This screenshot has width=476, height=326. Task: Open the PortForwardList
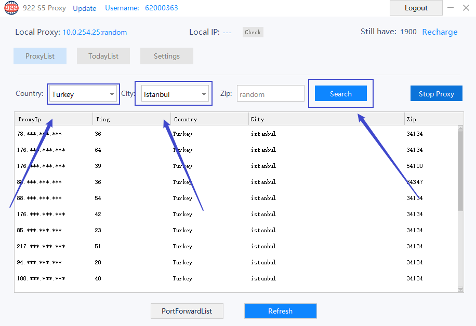click(x=187, y=311)
